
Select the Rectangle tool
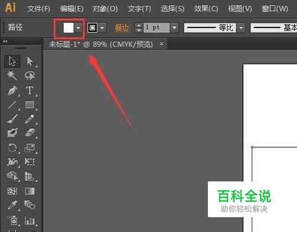pyautogui.click(x=30, y=105)
